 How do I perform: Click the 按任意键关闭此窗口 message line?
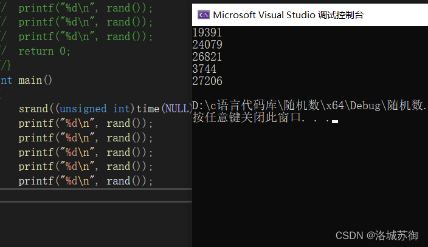(265, 118)
